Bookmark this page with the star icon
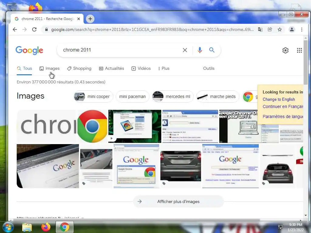Viewport: 311px width, 233px height. tap(280, 29)
